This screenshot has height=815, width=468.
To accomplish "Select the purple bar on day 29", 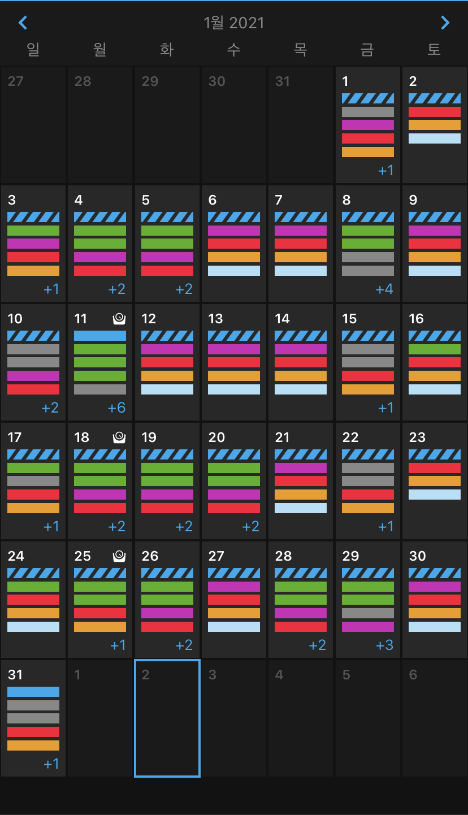I will tap(368, 627).
